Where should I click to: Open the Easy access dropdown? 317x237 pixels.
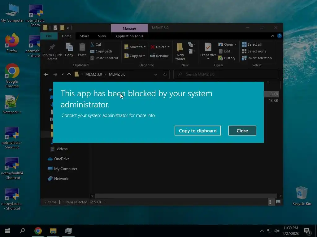point(192,51)
